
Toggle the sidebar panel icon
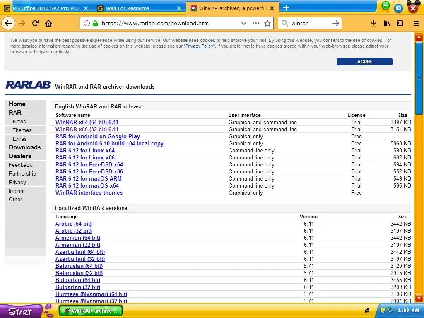pyautogui.click(x=400, y=23)
